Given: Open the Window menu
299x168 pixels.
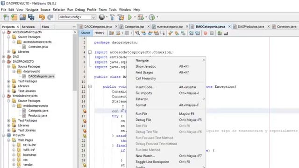Looking at the screenshot, I should (125, 9).
